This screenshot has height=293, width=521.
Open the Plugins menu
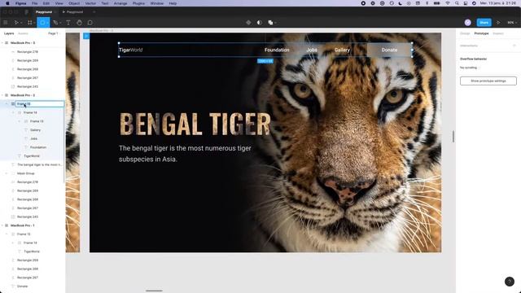pos(138,3)
